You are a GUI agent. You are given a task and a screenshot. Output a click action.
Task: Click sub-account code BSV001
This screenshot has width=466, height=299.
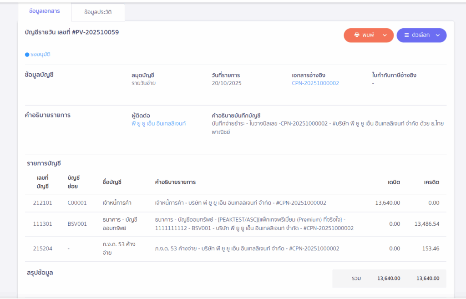[77, 224]
